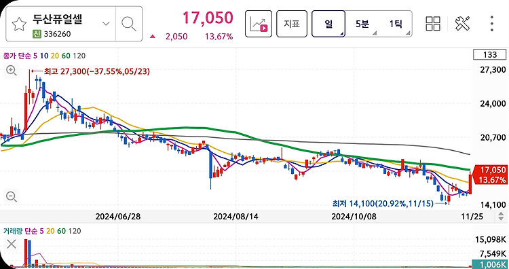This screenshot has width=509, height=269.
Task: Open the 일 period dropdown corner arrow
Action: [x=341, y=33]
